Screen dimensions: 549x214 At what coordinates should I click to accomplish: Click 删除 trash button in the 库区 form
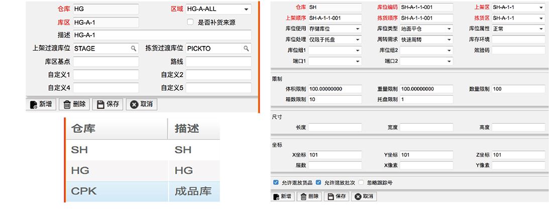point(74,104)
